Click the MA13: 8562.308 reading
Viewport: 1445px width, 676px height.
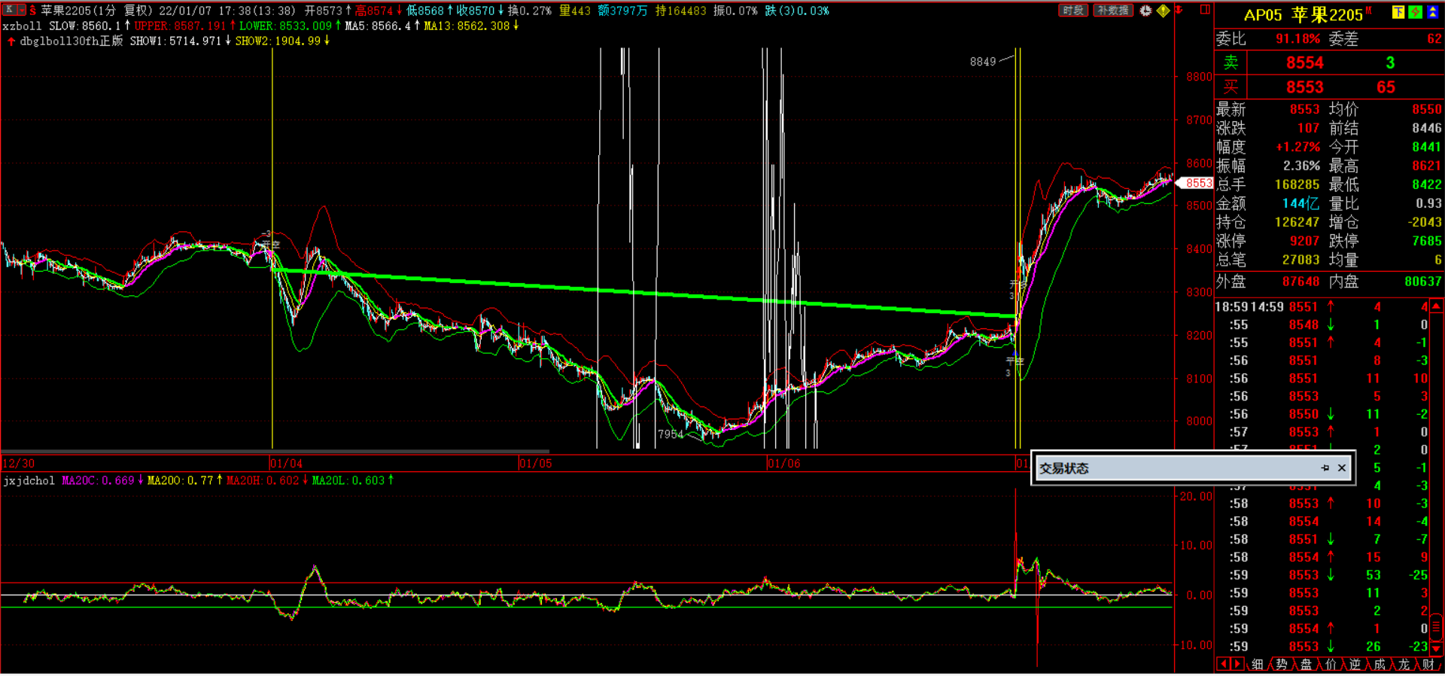[467, 26]
